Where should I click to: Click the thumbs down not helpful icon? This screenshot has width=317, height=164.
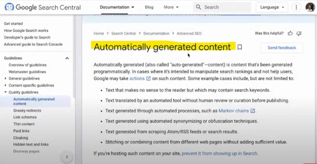[x=299, y=33]
